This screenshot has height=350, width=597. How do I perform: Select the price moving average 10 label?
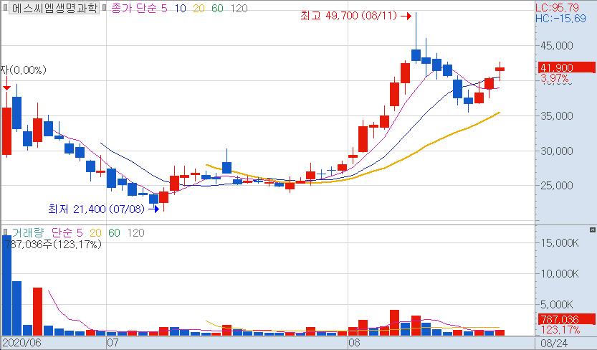pos(180,9)
